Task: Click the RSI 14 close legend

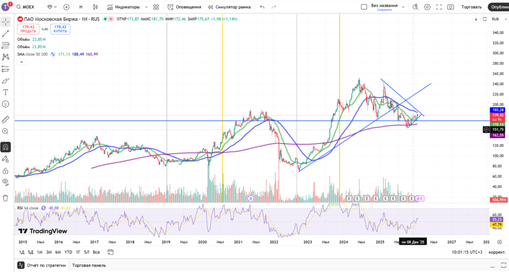Action: (x=28, y=208)
